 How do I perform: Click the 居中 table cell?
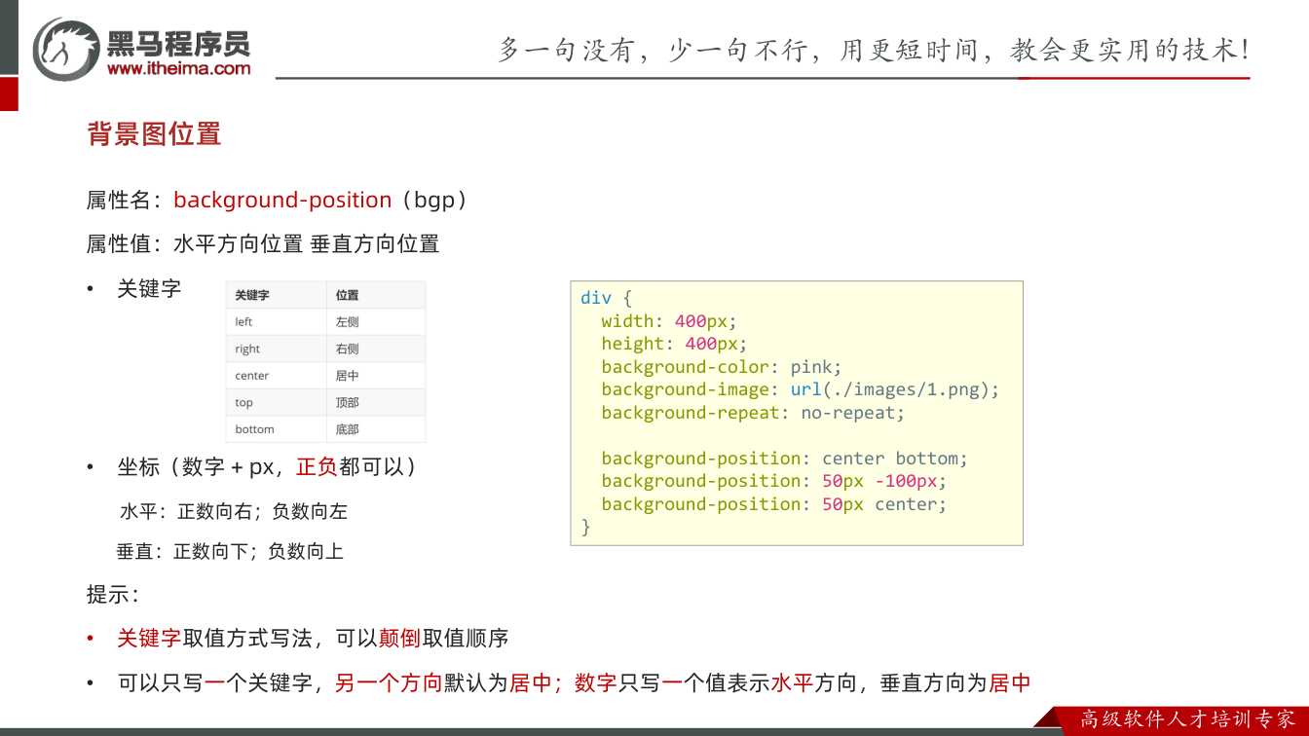pyautogui.click(x=376, y=376)
